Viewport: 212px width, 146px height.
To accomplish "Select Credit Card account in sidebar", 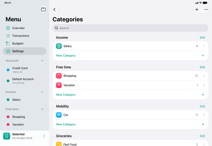I will tap(24, 70).
